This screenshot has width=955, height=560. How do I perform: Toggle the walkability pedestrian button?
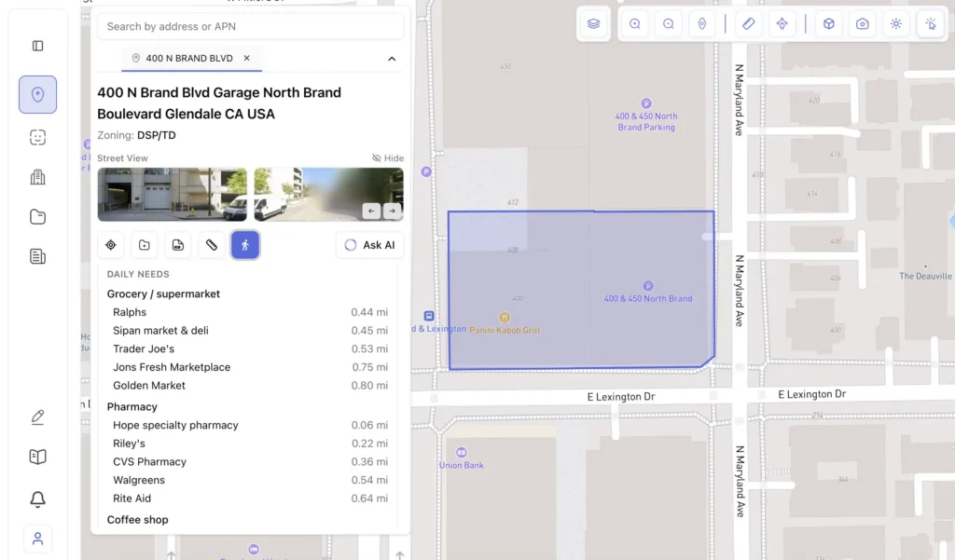[x=245, y=245]
